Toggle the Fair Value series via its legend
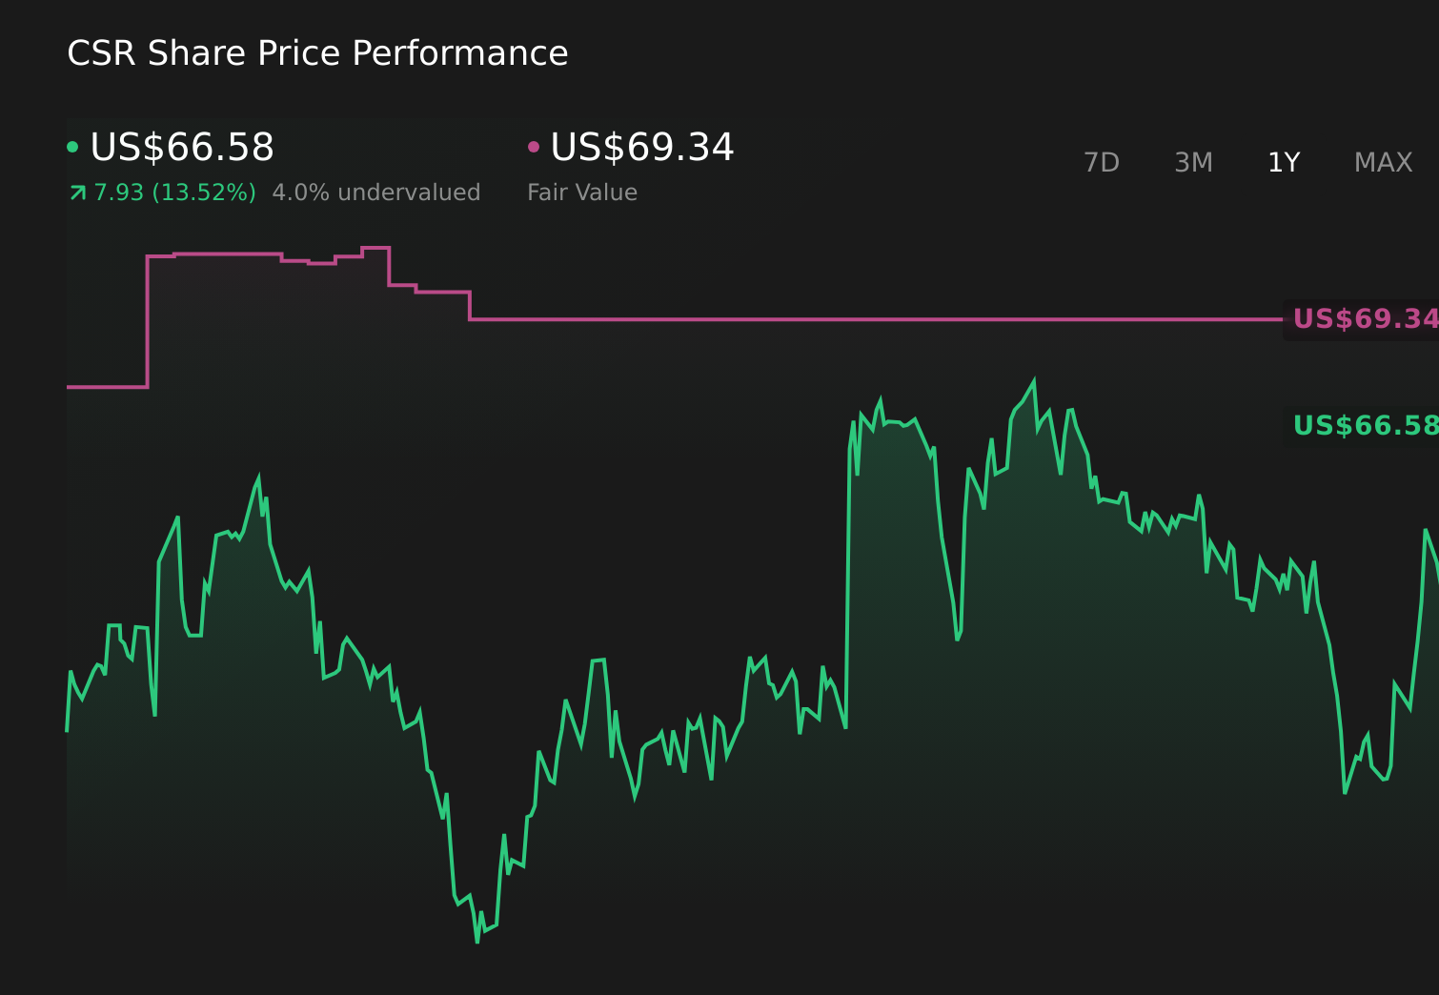The height and width of the screenshot is (995, 1439). 643,146
